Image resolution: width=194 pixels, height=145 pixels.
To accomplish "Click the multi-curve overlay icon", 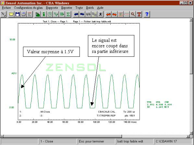I will click(x=94, y=14).
